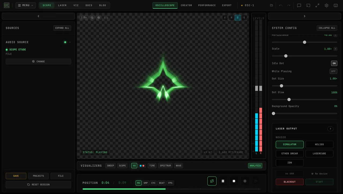Collapse the Audio Source section chevron
This screenshot has width=343, height=194.
click(70, 42)
